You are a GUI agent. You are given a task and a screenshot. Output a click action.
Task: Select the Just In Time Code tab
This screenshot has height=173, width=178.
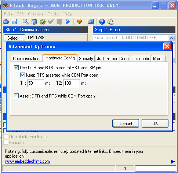tap(113, 59)
